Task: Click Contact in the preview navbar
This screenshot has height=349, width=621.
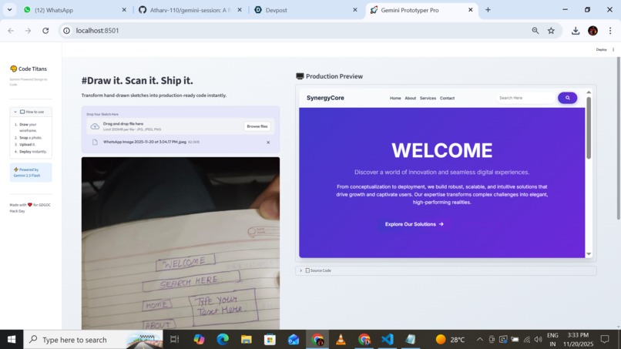Action: click(x=447, y=99)
